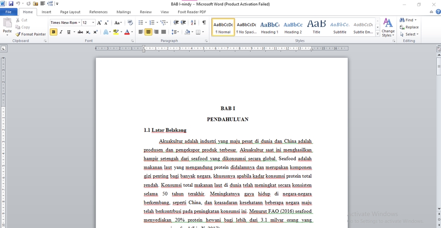Toggle bold formatting
The height and width of the screenshot is (228, 441).
[x=53, y=32]
